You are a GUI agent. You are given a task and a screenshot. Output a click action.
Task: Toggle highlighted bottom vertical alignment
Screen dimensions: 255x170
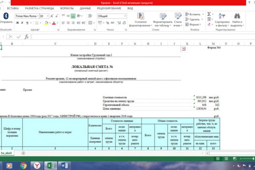click(x=73, y=16)
